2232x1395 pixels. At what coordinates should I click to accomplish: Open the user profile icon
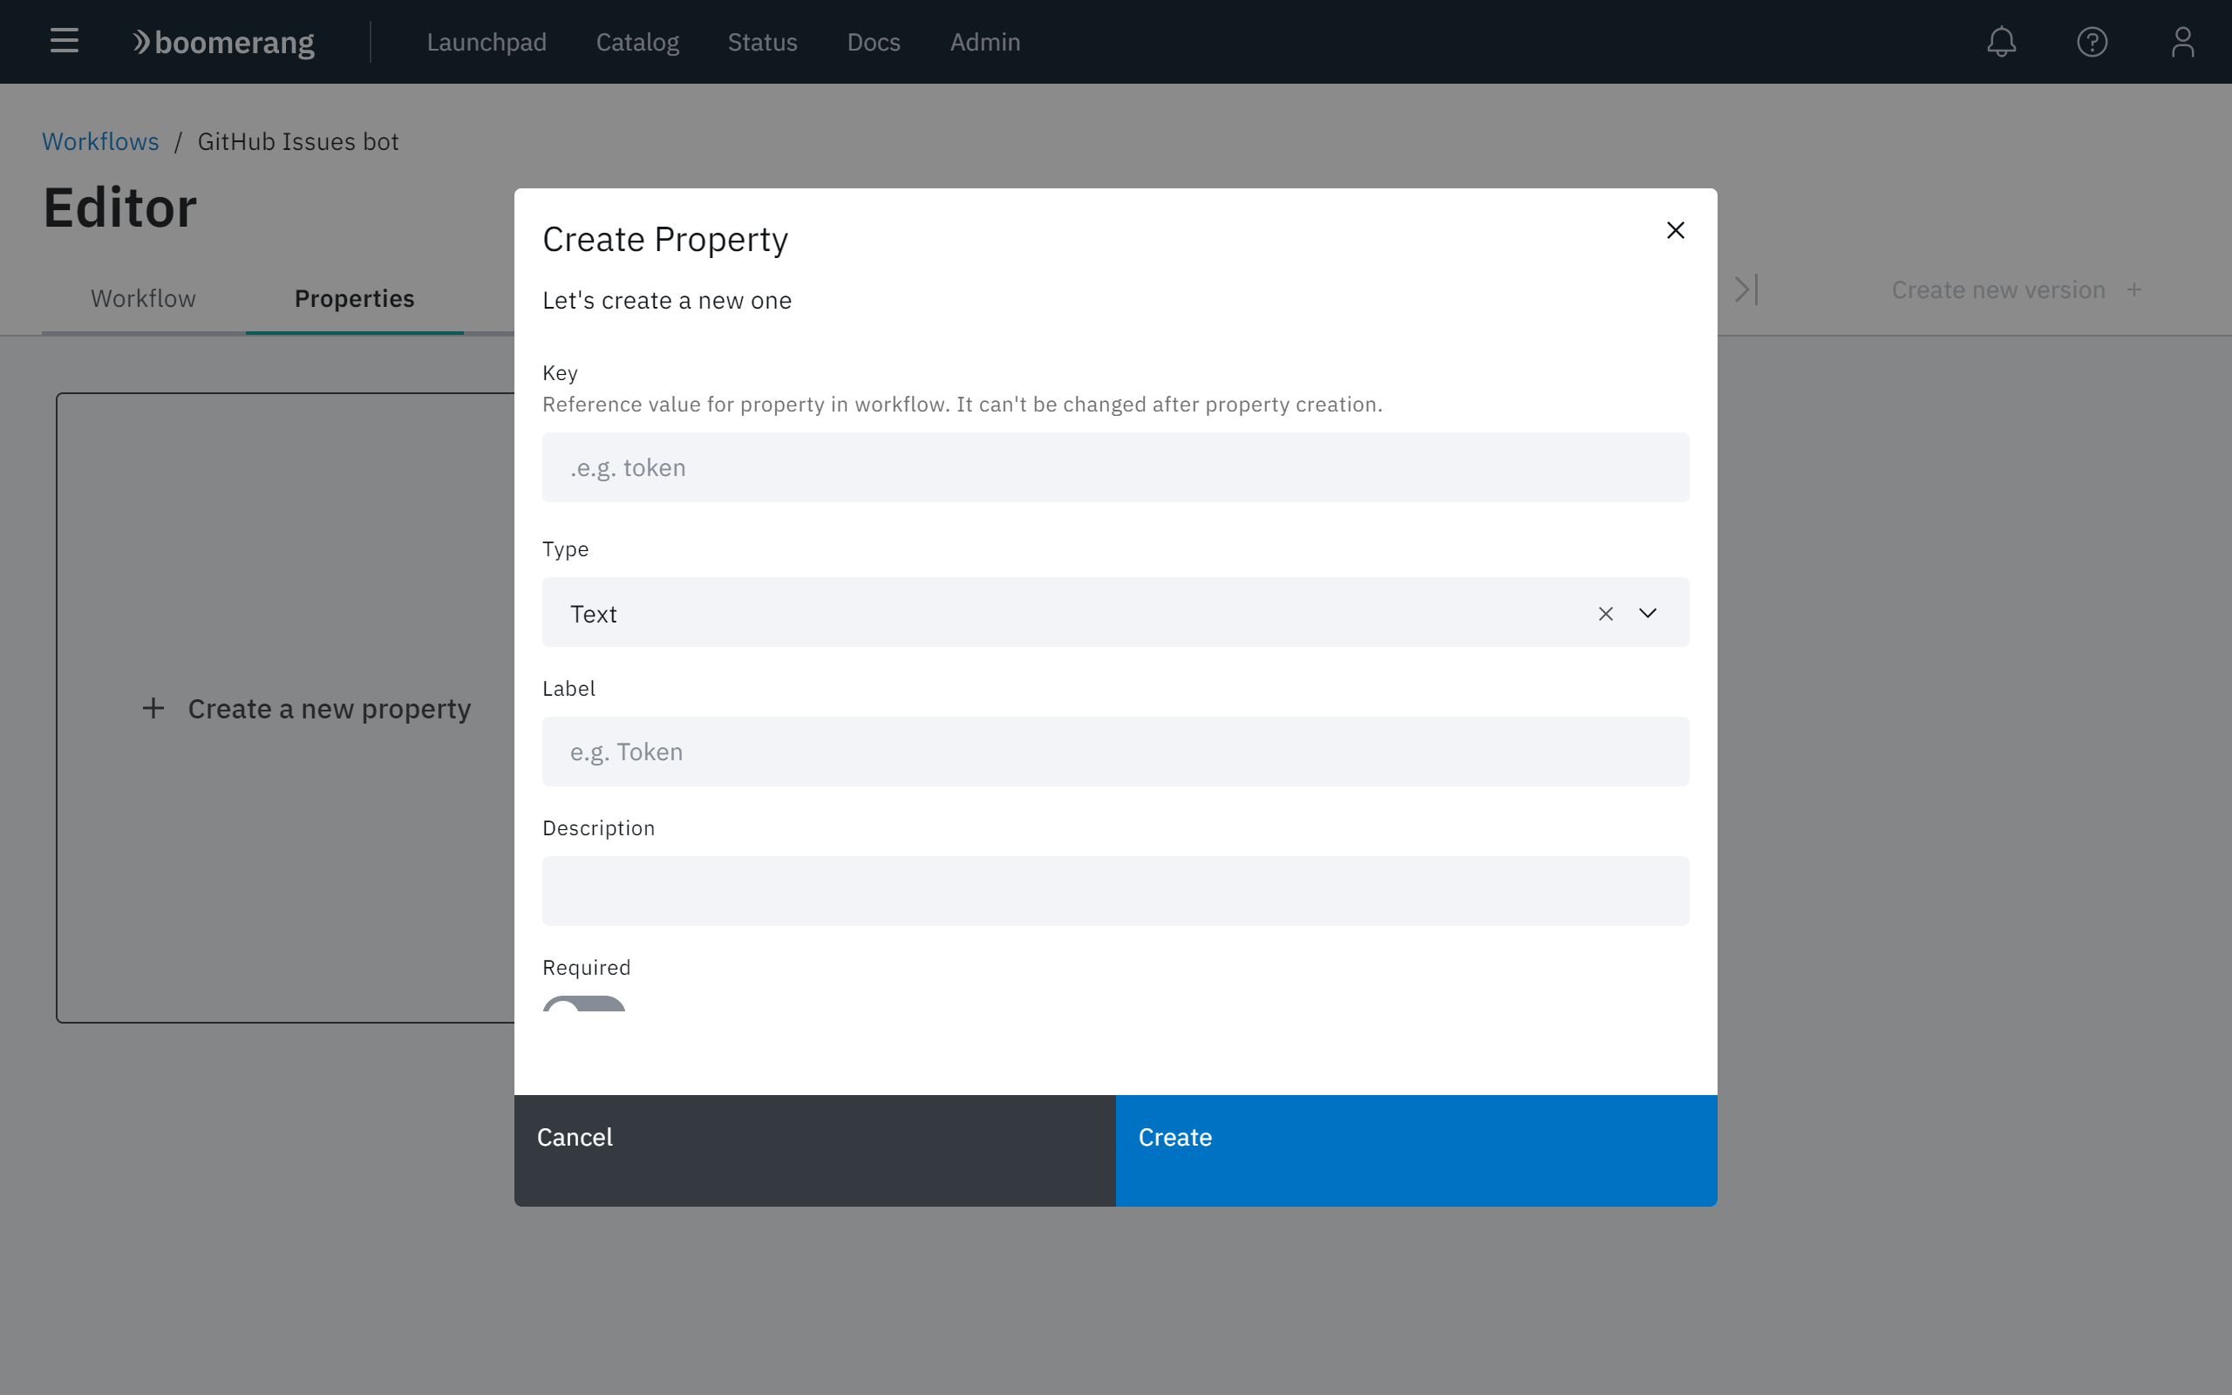coord(2182,42)
